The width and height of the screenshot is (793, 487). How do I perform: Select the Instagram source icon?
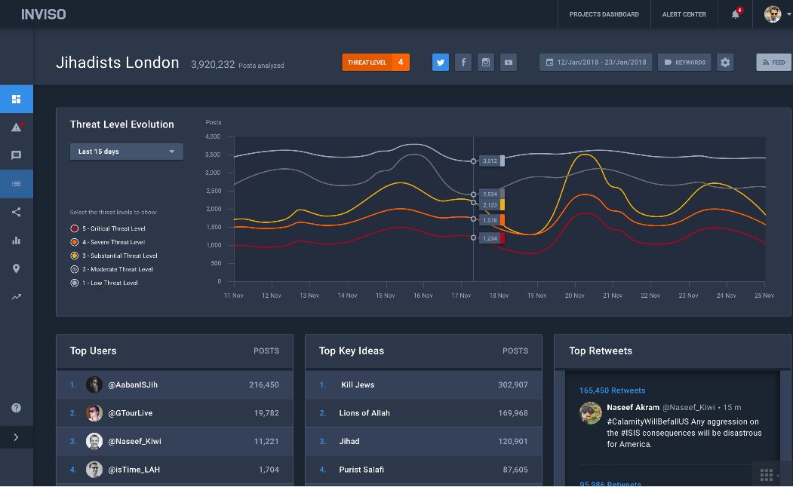(x=486, y=63)
